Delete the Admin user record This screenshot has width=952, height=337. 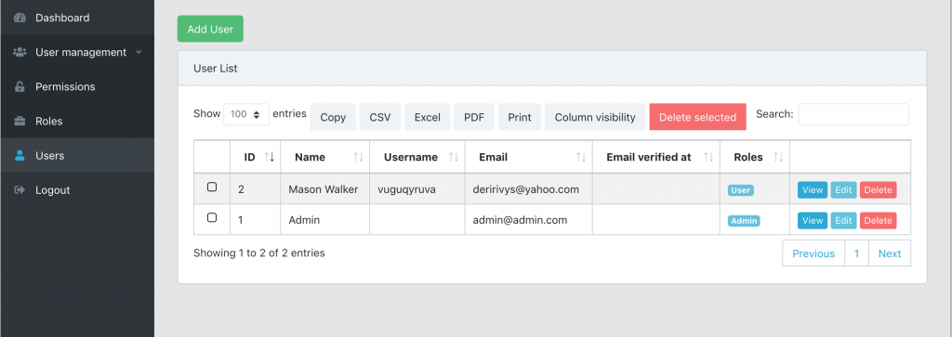click(x=878, y=221)
